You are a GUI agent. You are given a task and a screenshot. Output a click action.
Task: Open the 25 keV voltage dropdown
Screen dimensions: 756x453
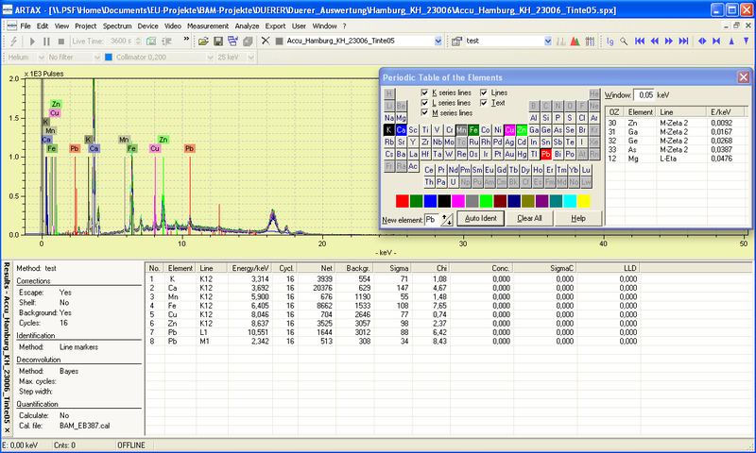250,58
